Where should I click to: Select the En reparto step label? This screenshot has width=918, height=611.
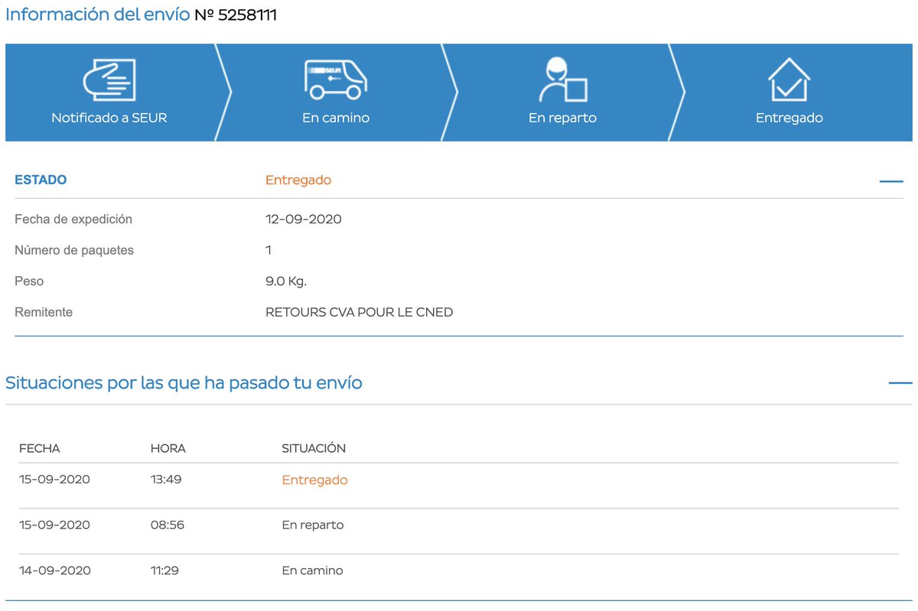click(562, 118)
